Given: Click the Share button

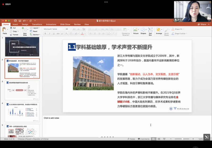Looking at the screenshot, I should pos(202,24).
